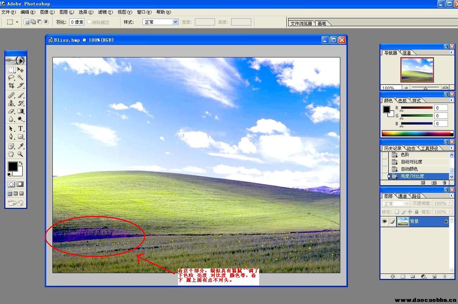Open the tool preset picker arrow
The width and height of the screenshot is (458, 304).
pyautogui.click(x=17, y=22)
